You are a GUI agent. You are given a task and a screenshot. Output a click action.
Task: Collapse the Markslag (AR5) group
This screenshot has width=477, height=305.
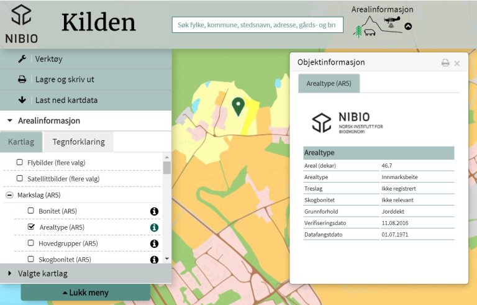[9, 195]
